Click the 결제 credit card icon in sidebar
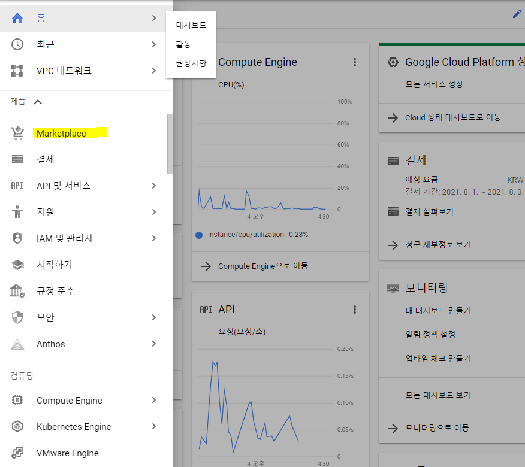 coord(17,159)
